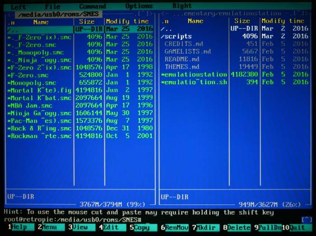This screenshot has height=236, width=316.
Task: Click the left panel history back arrow
Action: tap(9, 14)
